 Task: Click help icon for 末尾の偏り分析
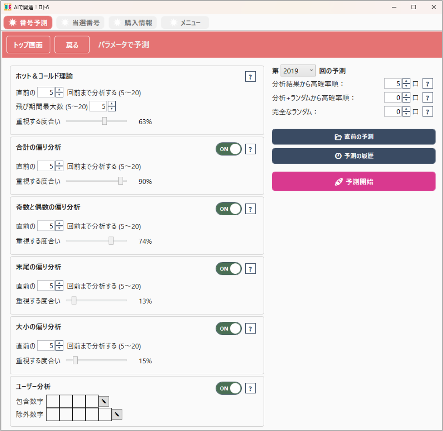[x=250, y=269]
